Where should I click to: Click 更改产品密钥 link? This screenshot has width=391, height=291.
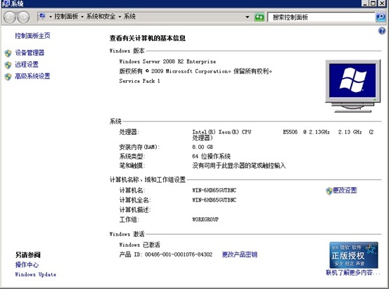tap(240, 254)
